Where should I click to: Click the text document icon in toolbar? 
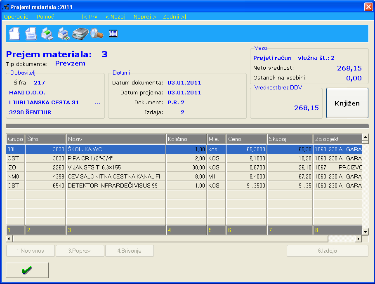(x=31, y=33)
